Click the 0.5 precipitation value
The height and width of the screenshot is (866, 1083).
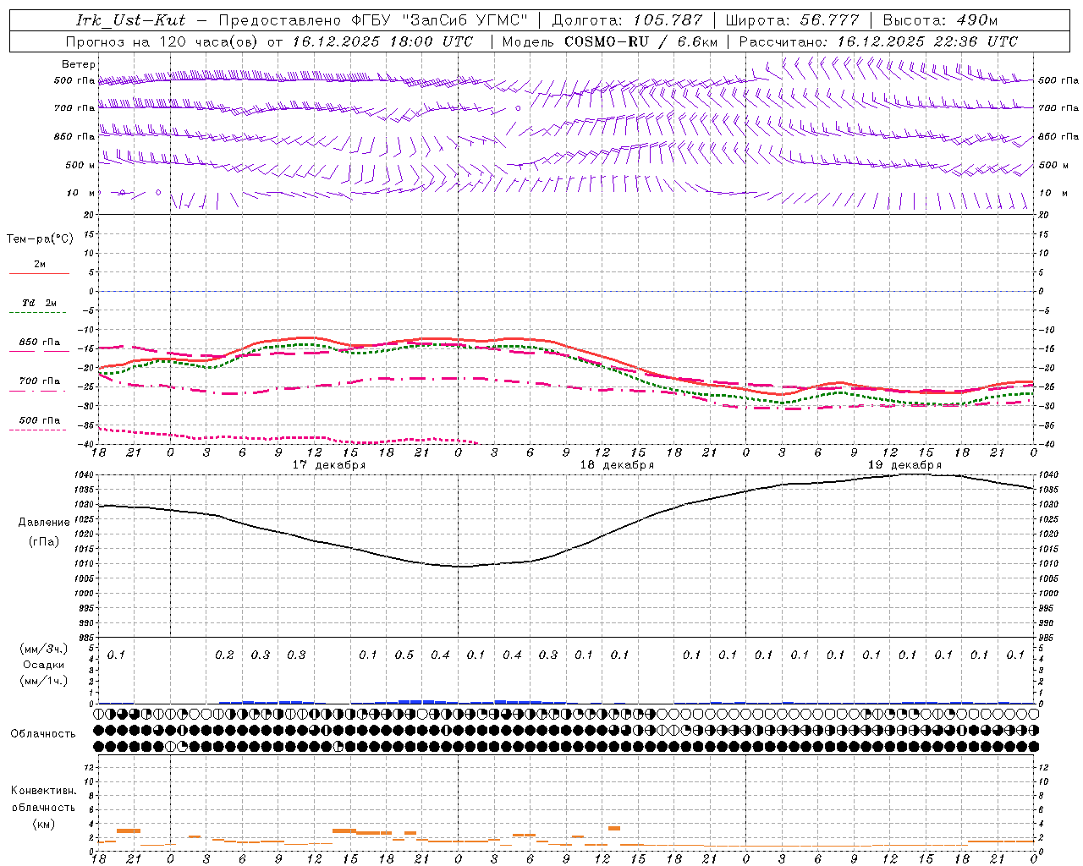pos(404,655)
